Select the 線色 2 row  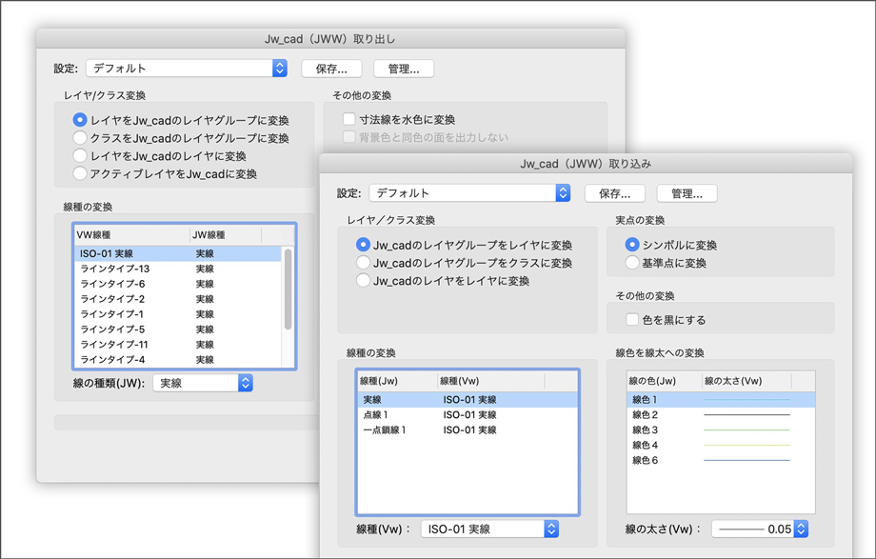(x=721, y=415)
